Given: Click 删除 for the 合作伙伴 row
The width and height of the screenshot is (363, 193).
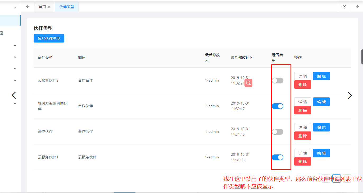Looking at the screenshot, I should pyautogui.click(x=303, y=136).
